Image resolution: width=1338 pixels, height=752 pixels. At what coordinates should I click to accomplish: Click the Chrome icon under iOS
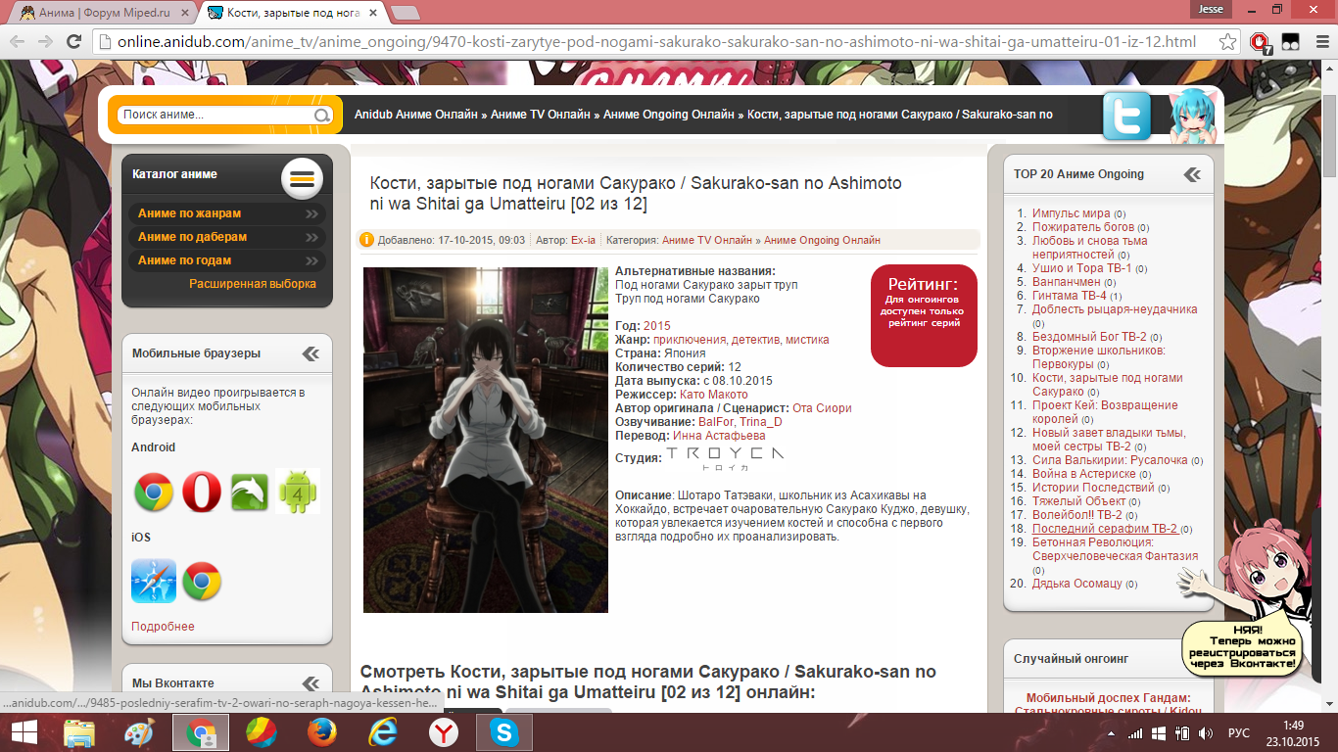(x=202, y=581)
